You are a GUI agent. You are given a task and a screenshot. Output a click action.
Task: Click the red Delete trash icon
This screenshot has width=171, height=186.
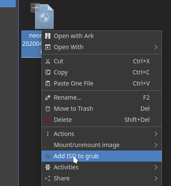48,120
